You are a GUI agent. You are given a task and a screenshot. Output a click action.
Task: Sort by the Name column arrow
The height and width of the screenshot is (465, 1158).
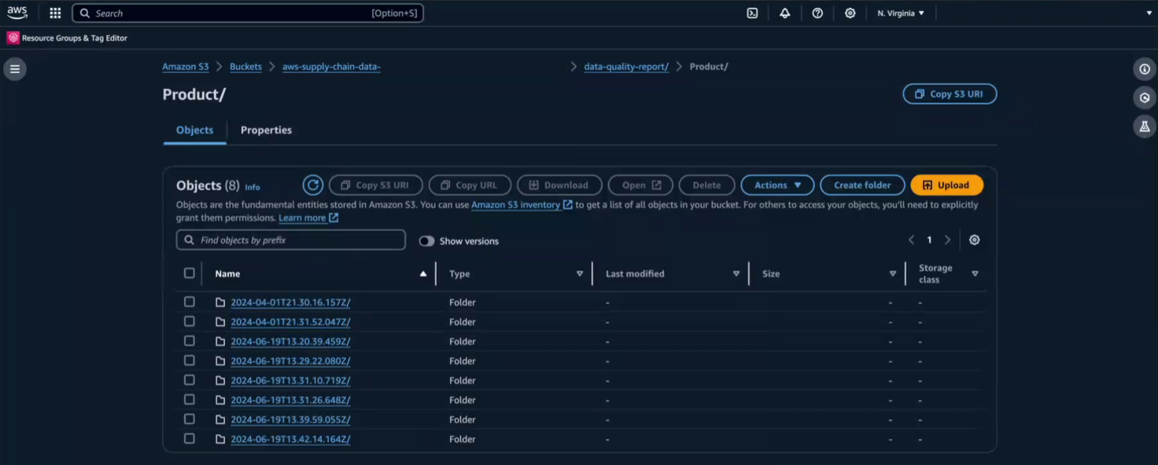(422, 273)
